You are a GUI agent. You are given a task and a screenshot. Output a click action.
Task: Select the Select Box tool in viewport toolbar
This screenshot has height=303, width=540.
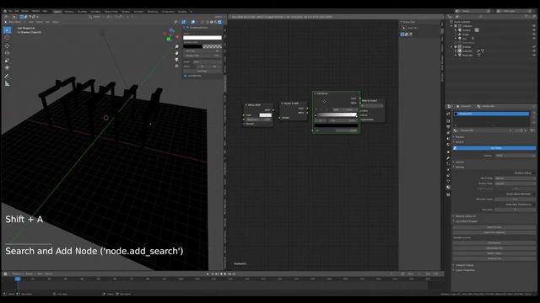point(8,30)
